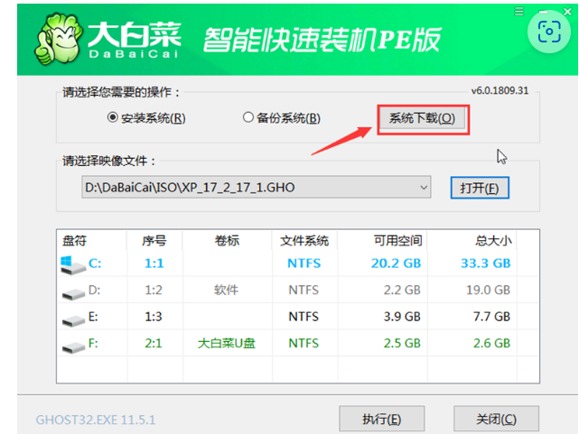Viewport: 579px width, 434px height.
Task: Click the drive icon for E:
Action: [71, 318]
